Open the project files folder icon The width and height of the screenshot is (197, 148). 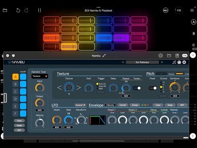coord(5,10)
